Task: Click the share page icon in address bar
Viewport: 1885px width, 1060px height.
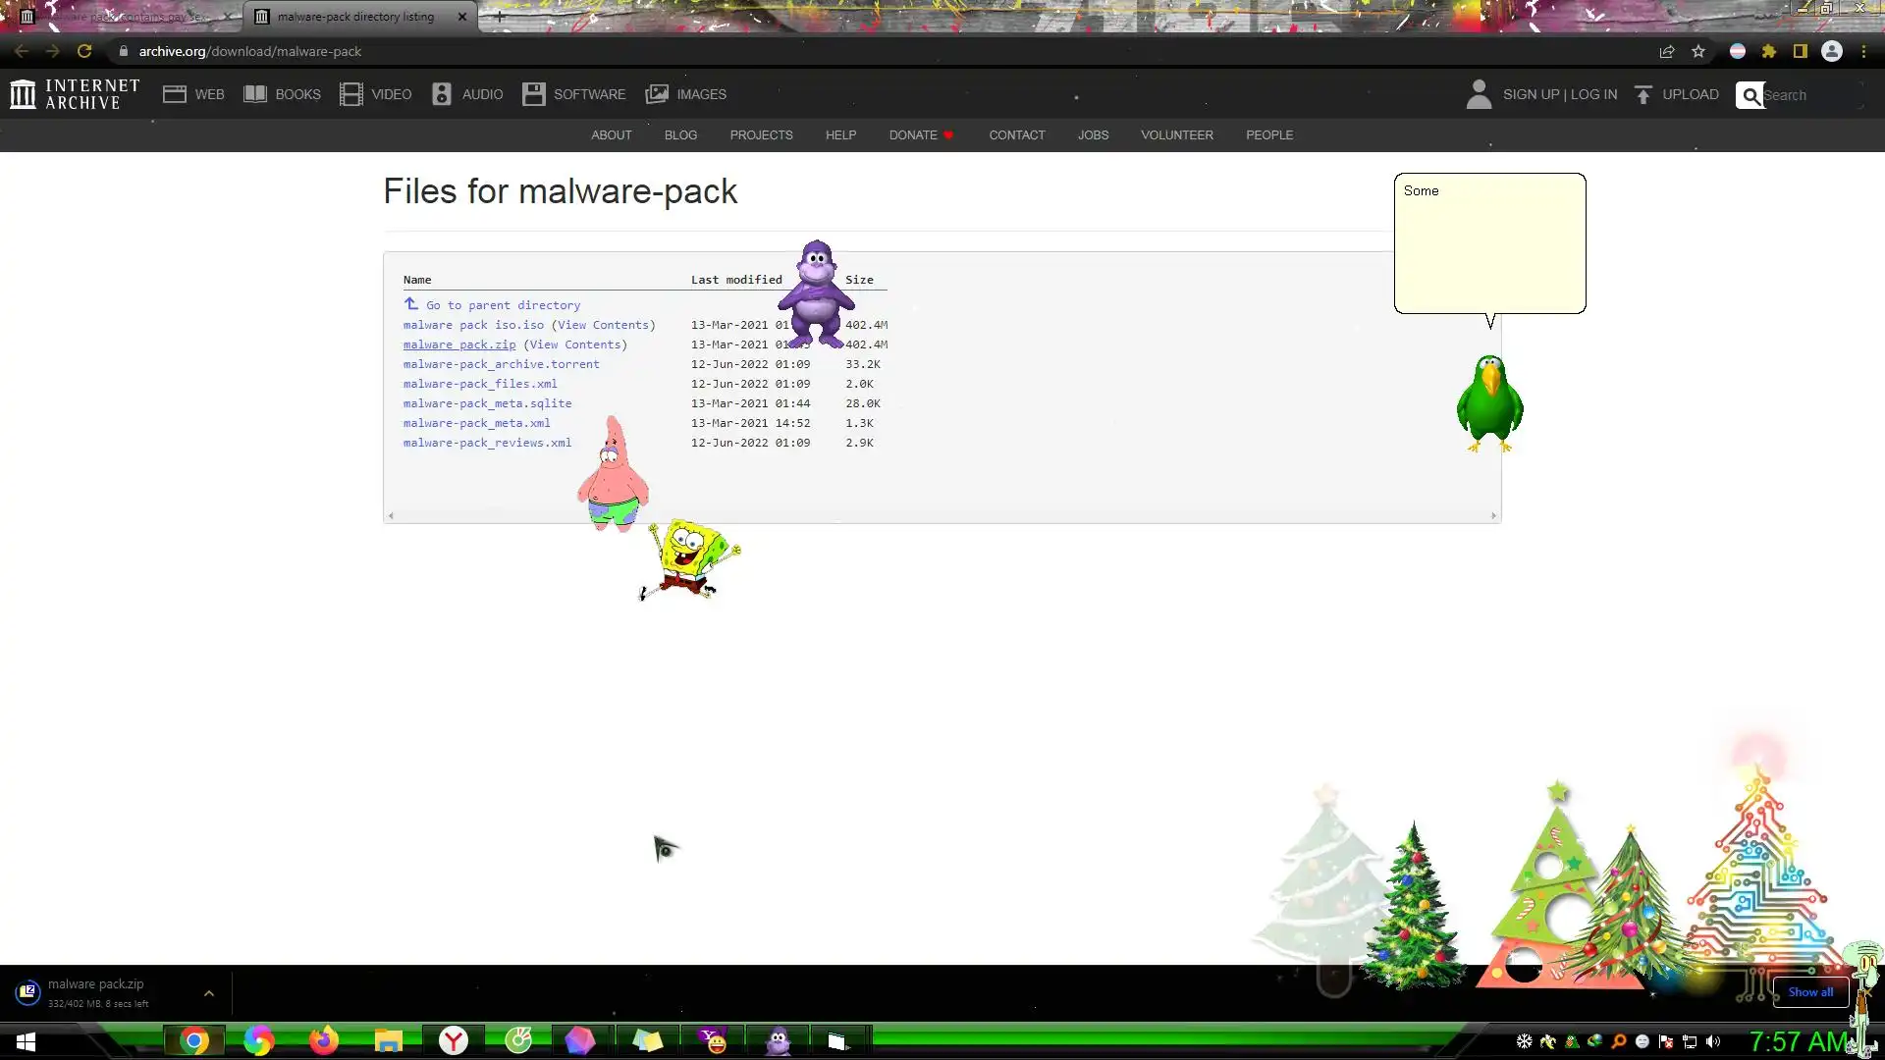Action: coord(1667,51)
